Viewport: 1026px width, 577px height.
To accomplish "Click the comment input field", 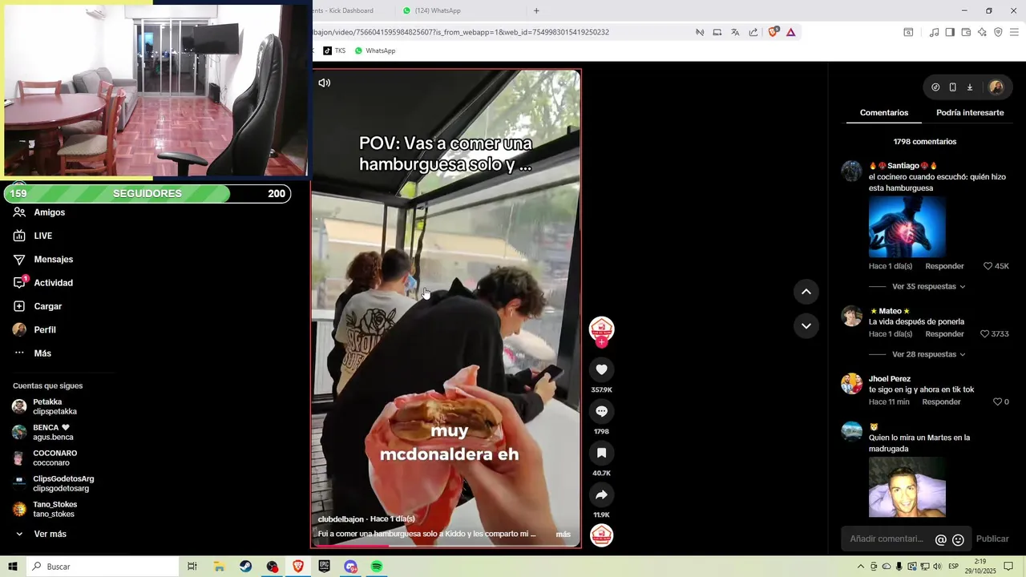I will click(887, 539).
